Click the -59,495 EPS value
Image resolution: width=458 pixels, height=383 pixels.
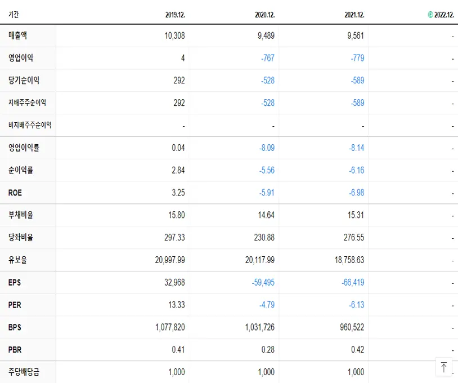pos(263,282)
